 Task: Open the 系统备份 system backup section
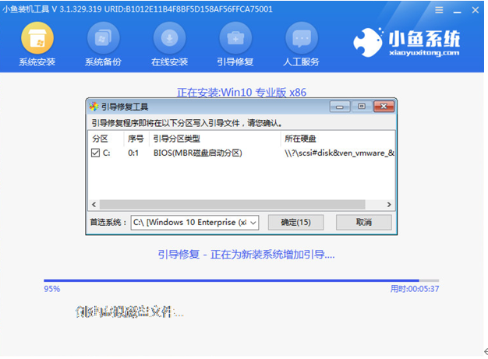click(104, 44)
